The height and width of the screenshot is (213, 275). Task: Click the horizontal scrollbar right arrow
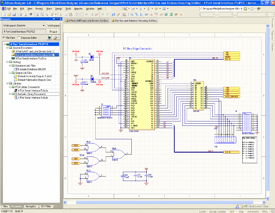[x=264, y=202]
